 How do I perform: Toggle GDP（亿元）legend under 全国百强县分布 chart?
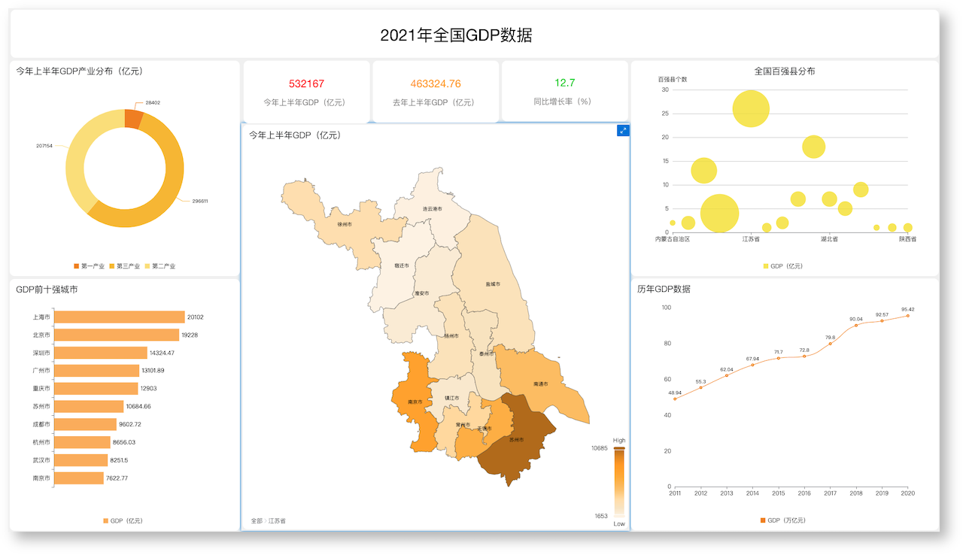click(784, 266)
